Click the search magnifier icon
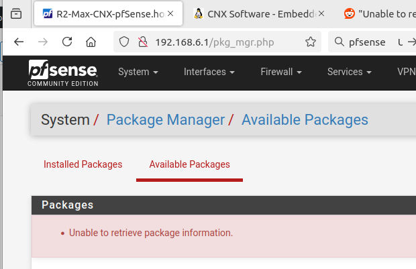The height and width of the screenshot is (269, 416). [x=339, y=42]
